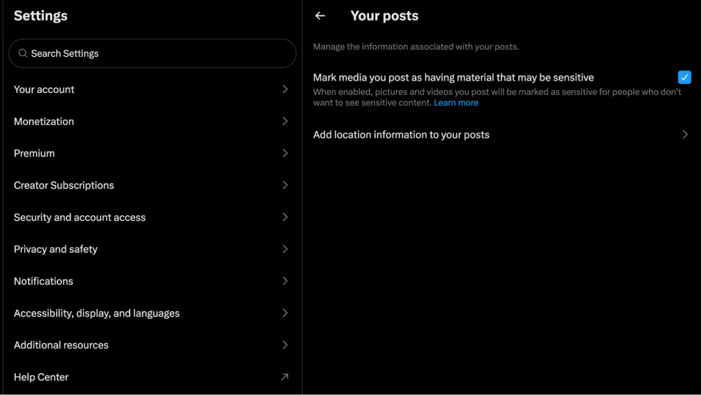
Task: Click the Creator Subscriptions chevron arrow
Action: [x=285, y=185]
